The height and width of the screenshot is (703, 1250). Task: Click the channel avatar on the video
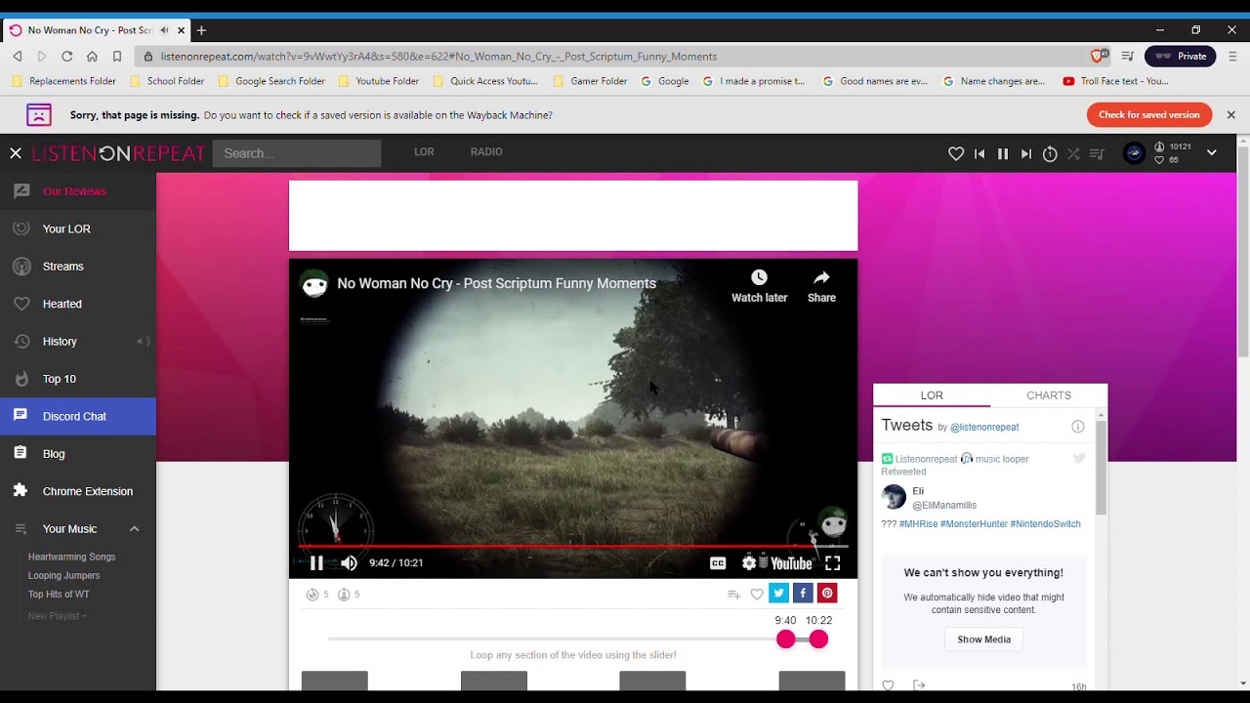pos(314,284)
